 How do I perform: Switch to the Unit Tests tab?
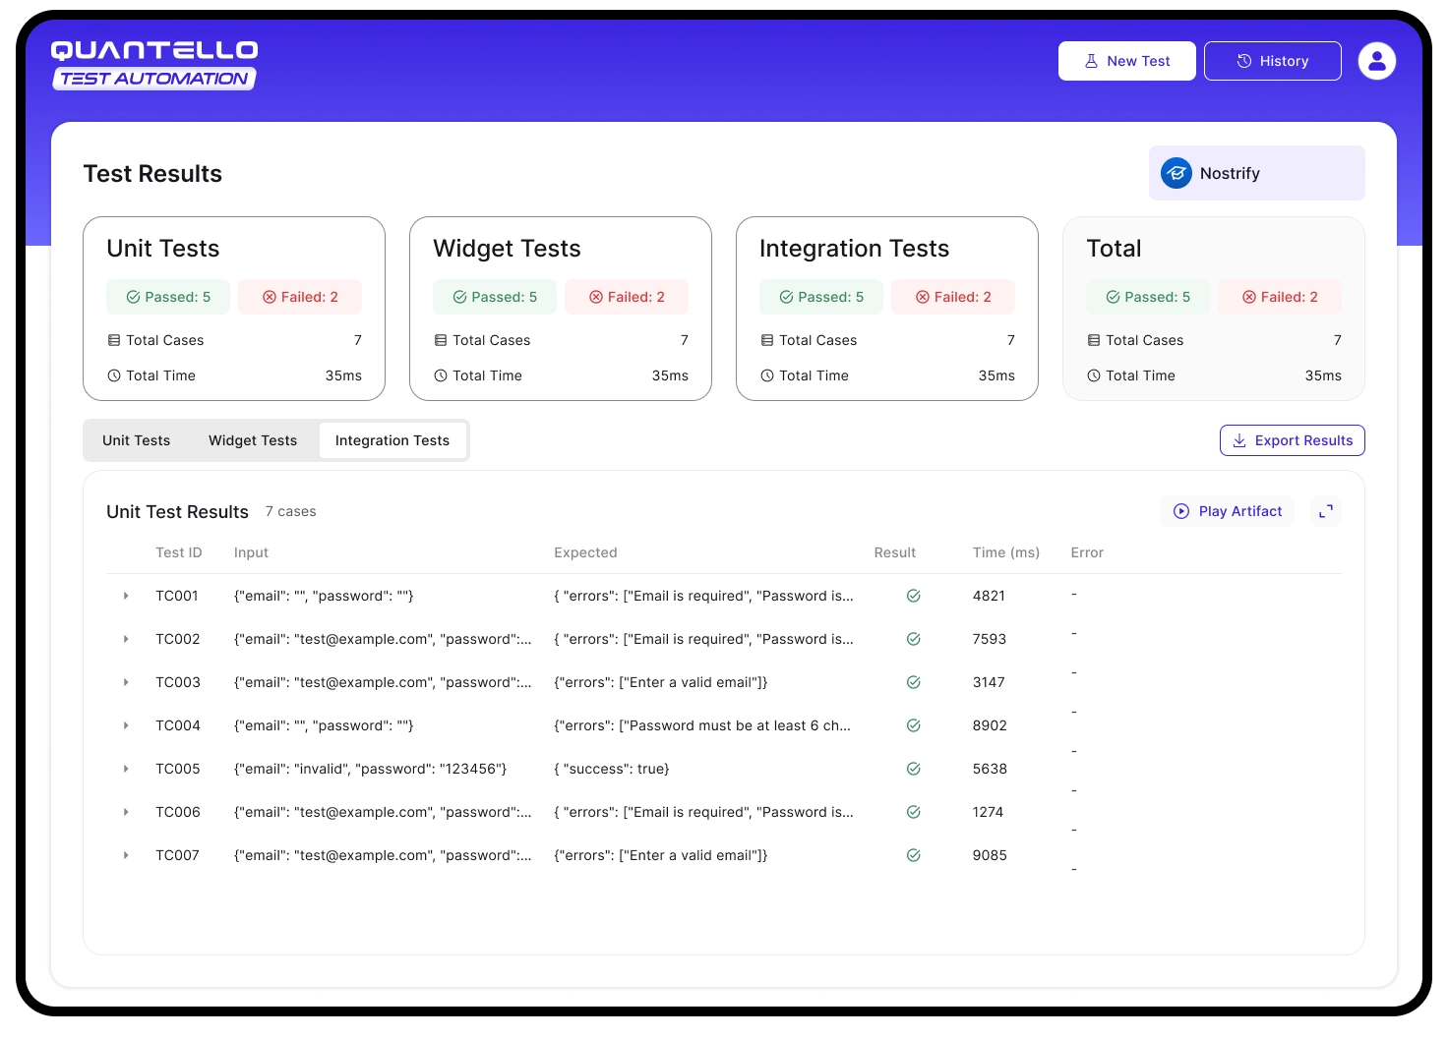[x=137, y=440]
